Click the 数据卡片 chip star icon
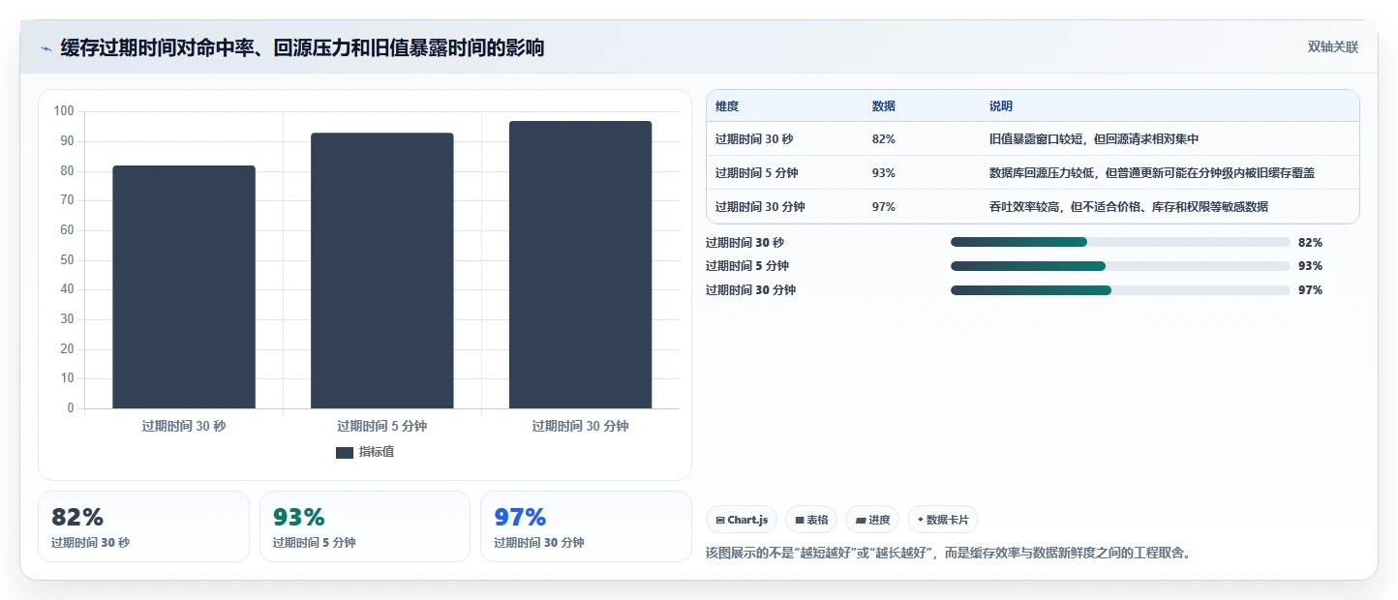This screenshot has height=600, width=1398. (920, 520)
